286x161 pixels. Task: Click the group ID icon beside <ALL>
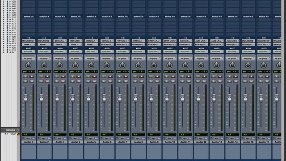pos(18,134)
